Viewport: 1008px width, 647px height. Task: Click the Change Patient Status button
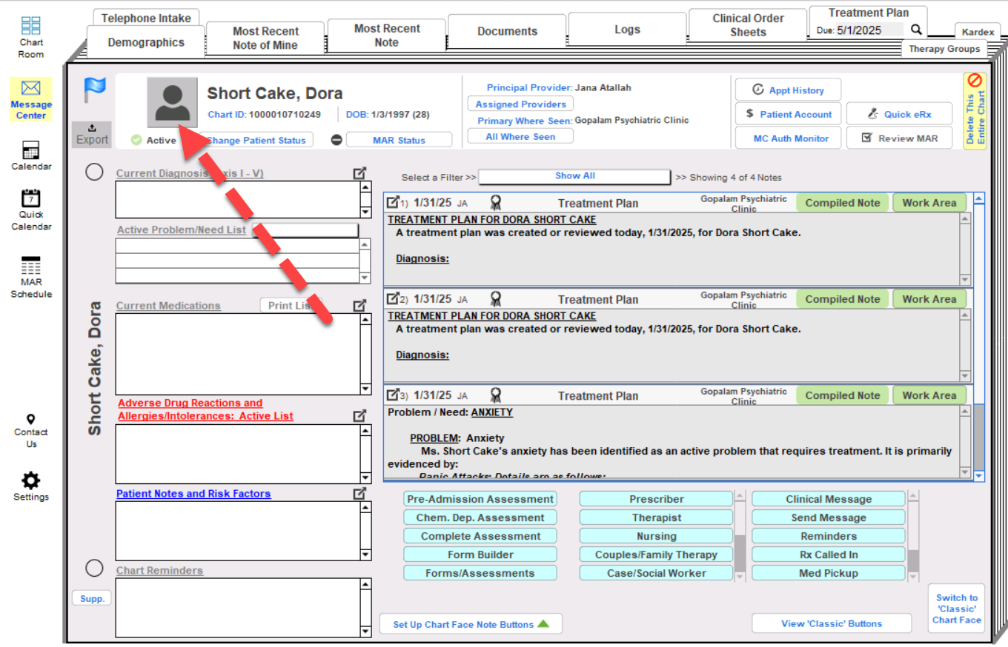256,140
